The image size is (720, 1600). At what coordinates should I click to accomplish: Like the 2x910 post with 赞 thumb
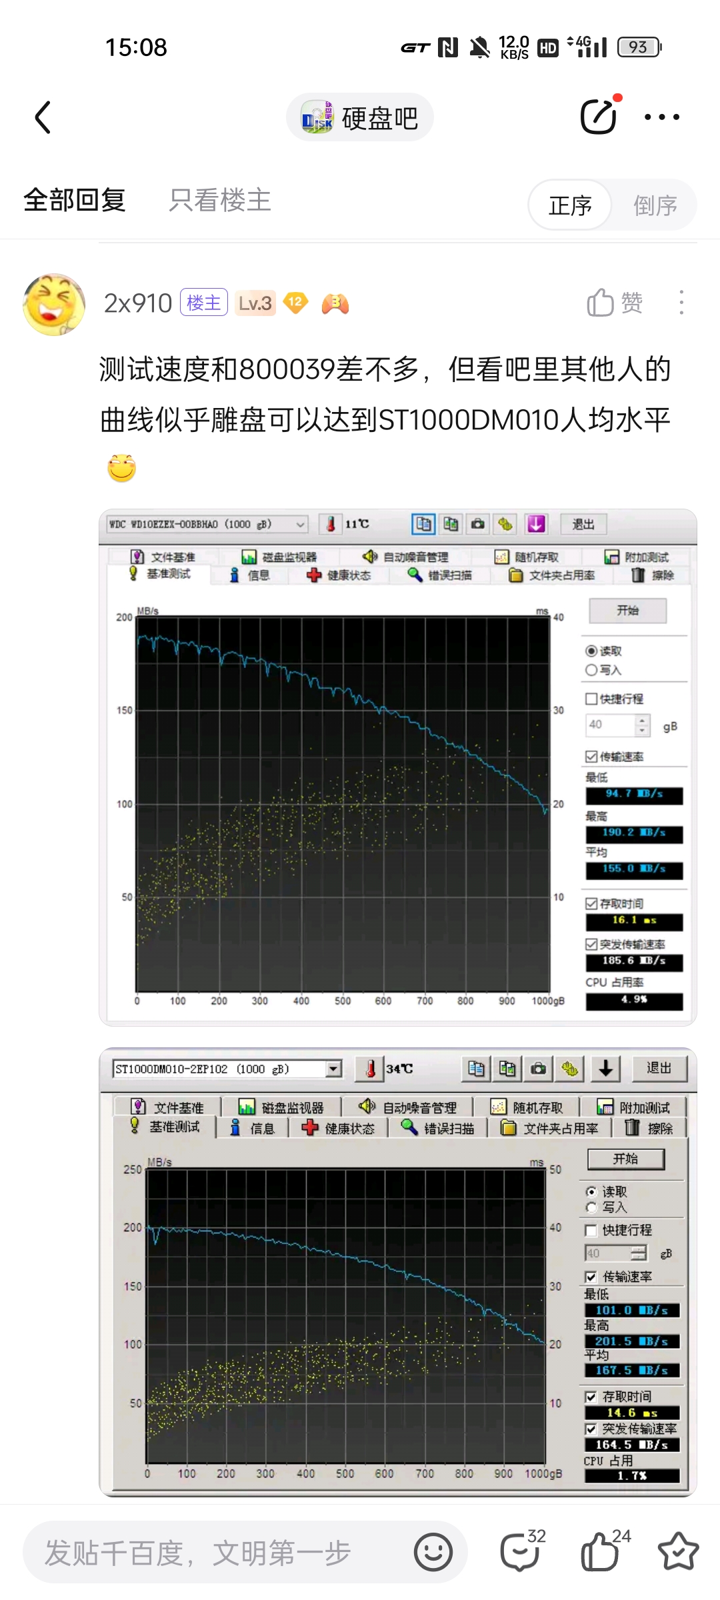615,303
